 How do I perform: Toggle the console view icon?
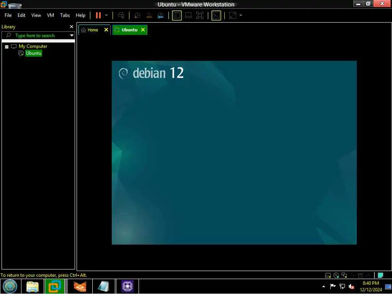216,15
